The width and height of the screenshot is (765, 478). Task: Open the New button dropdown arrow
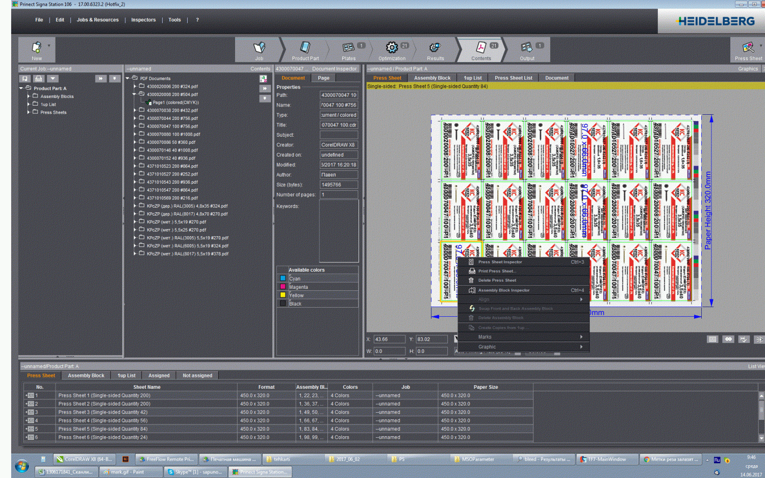coord(49,45)
